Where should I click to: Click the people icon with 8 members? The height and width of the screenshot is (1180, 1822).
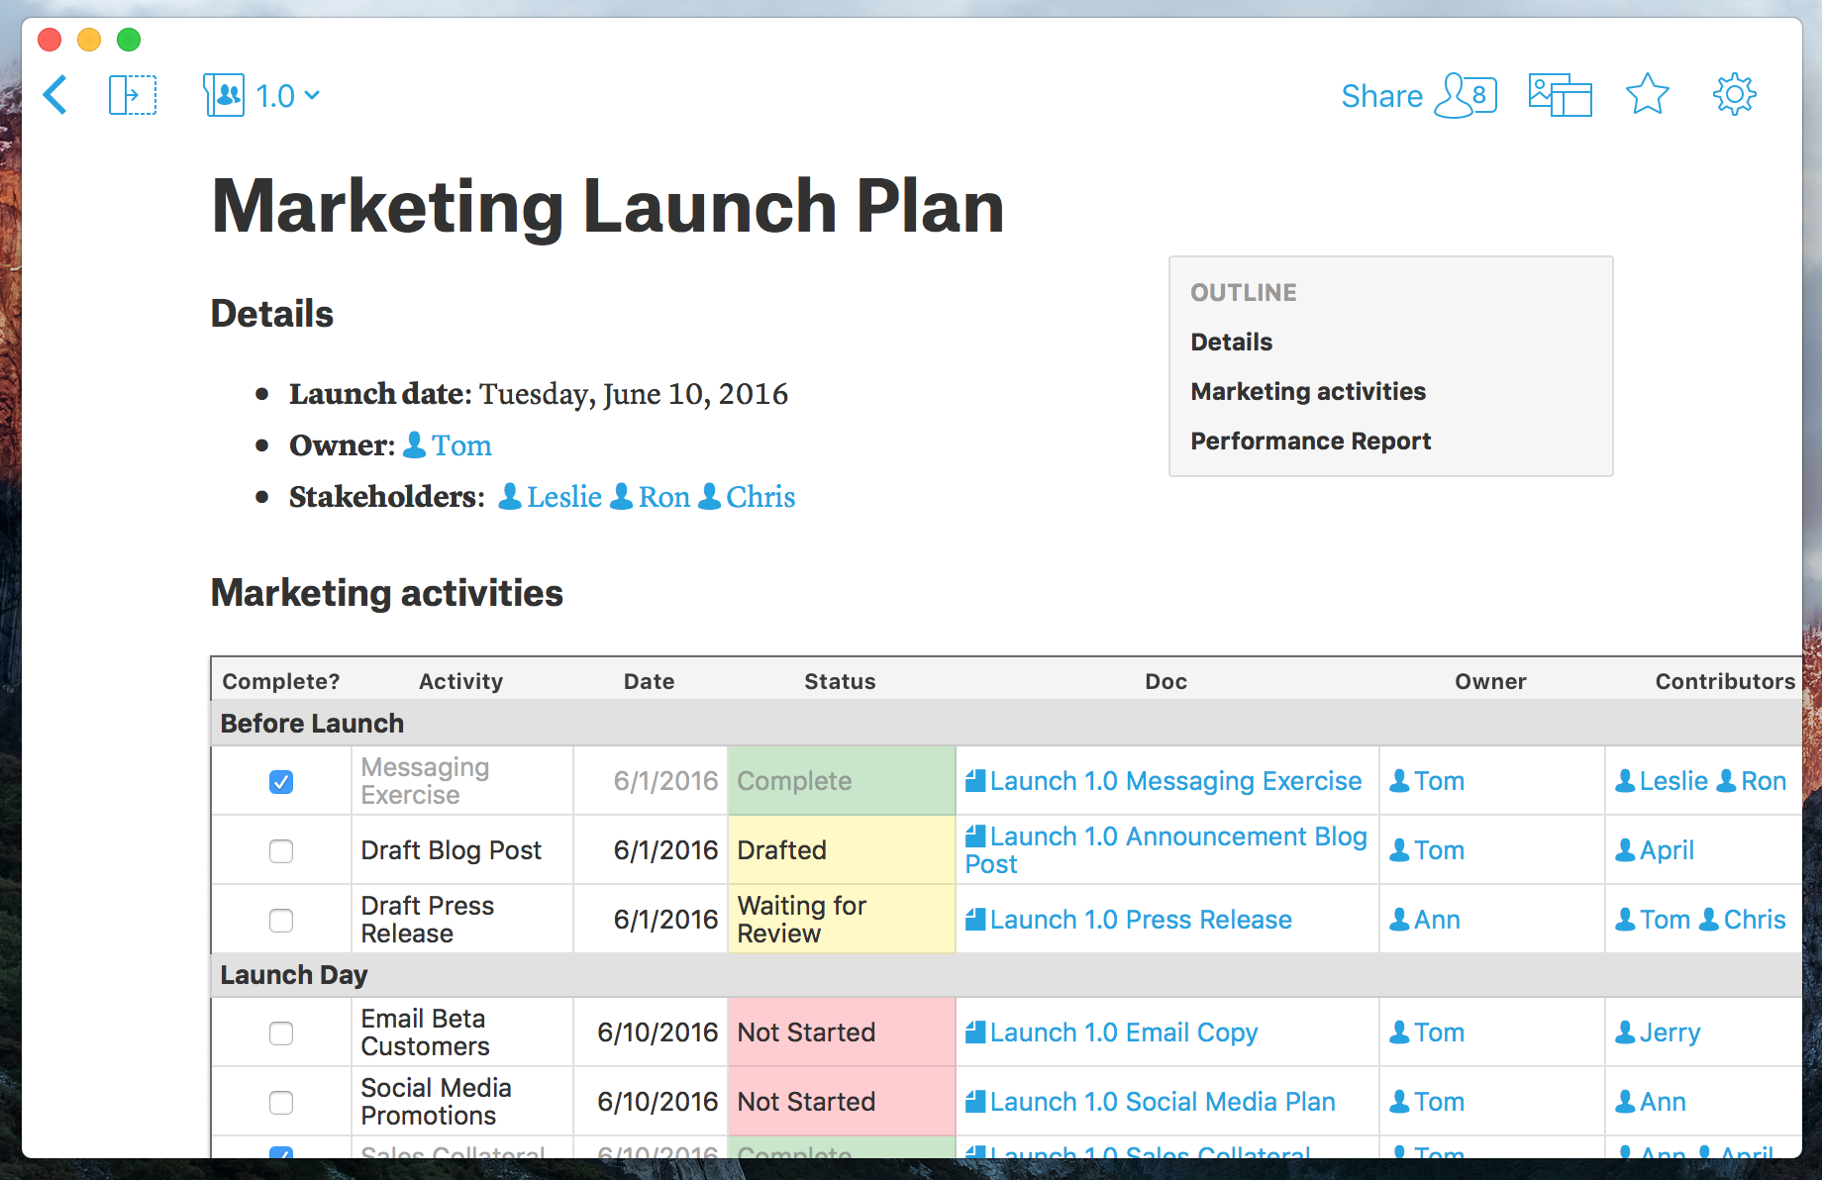tap(1466, 95)
